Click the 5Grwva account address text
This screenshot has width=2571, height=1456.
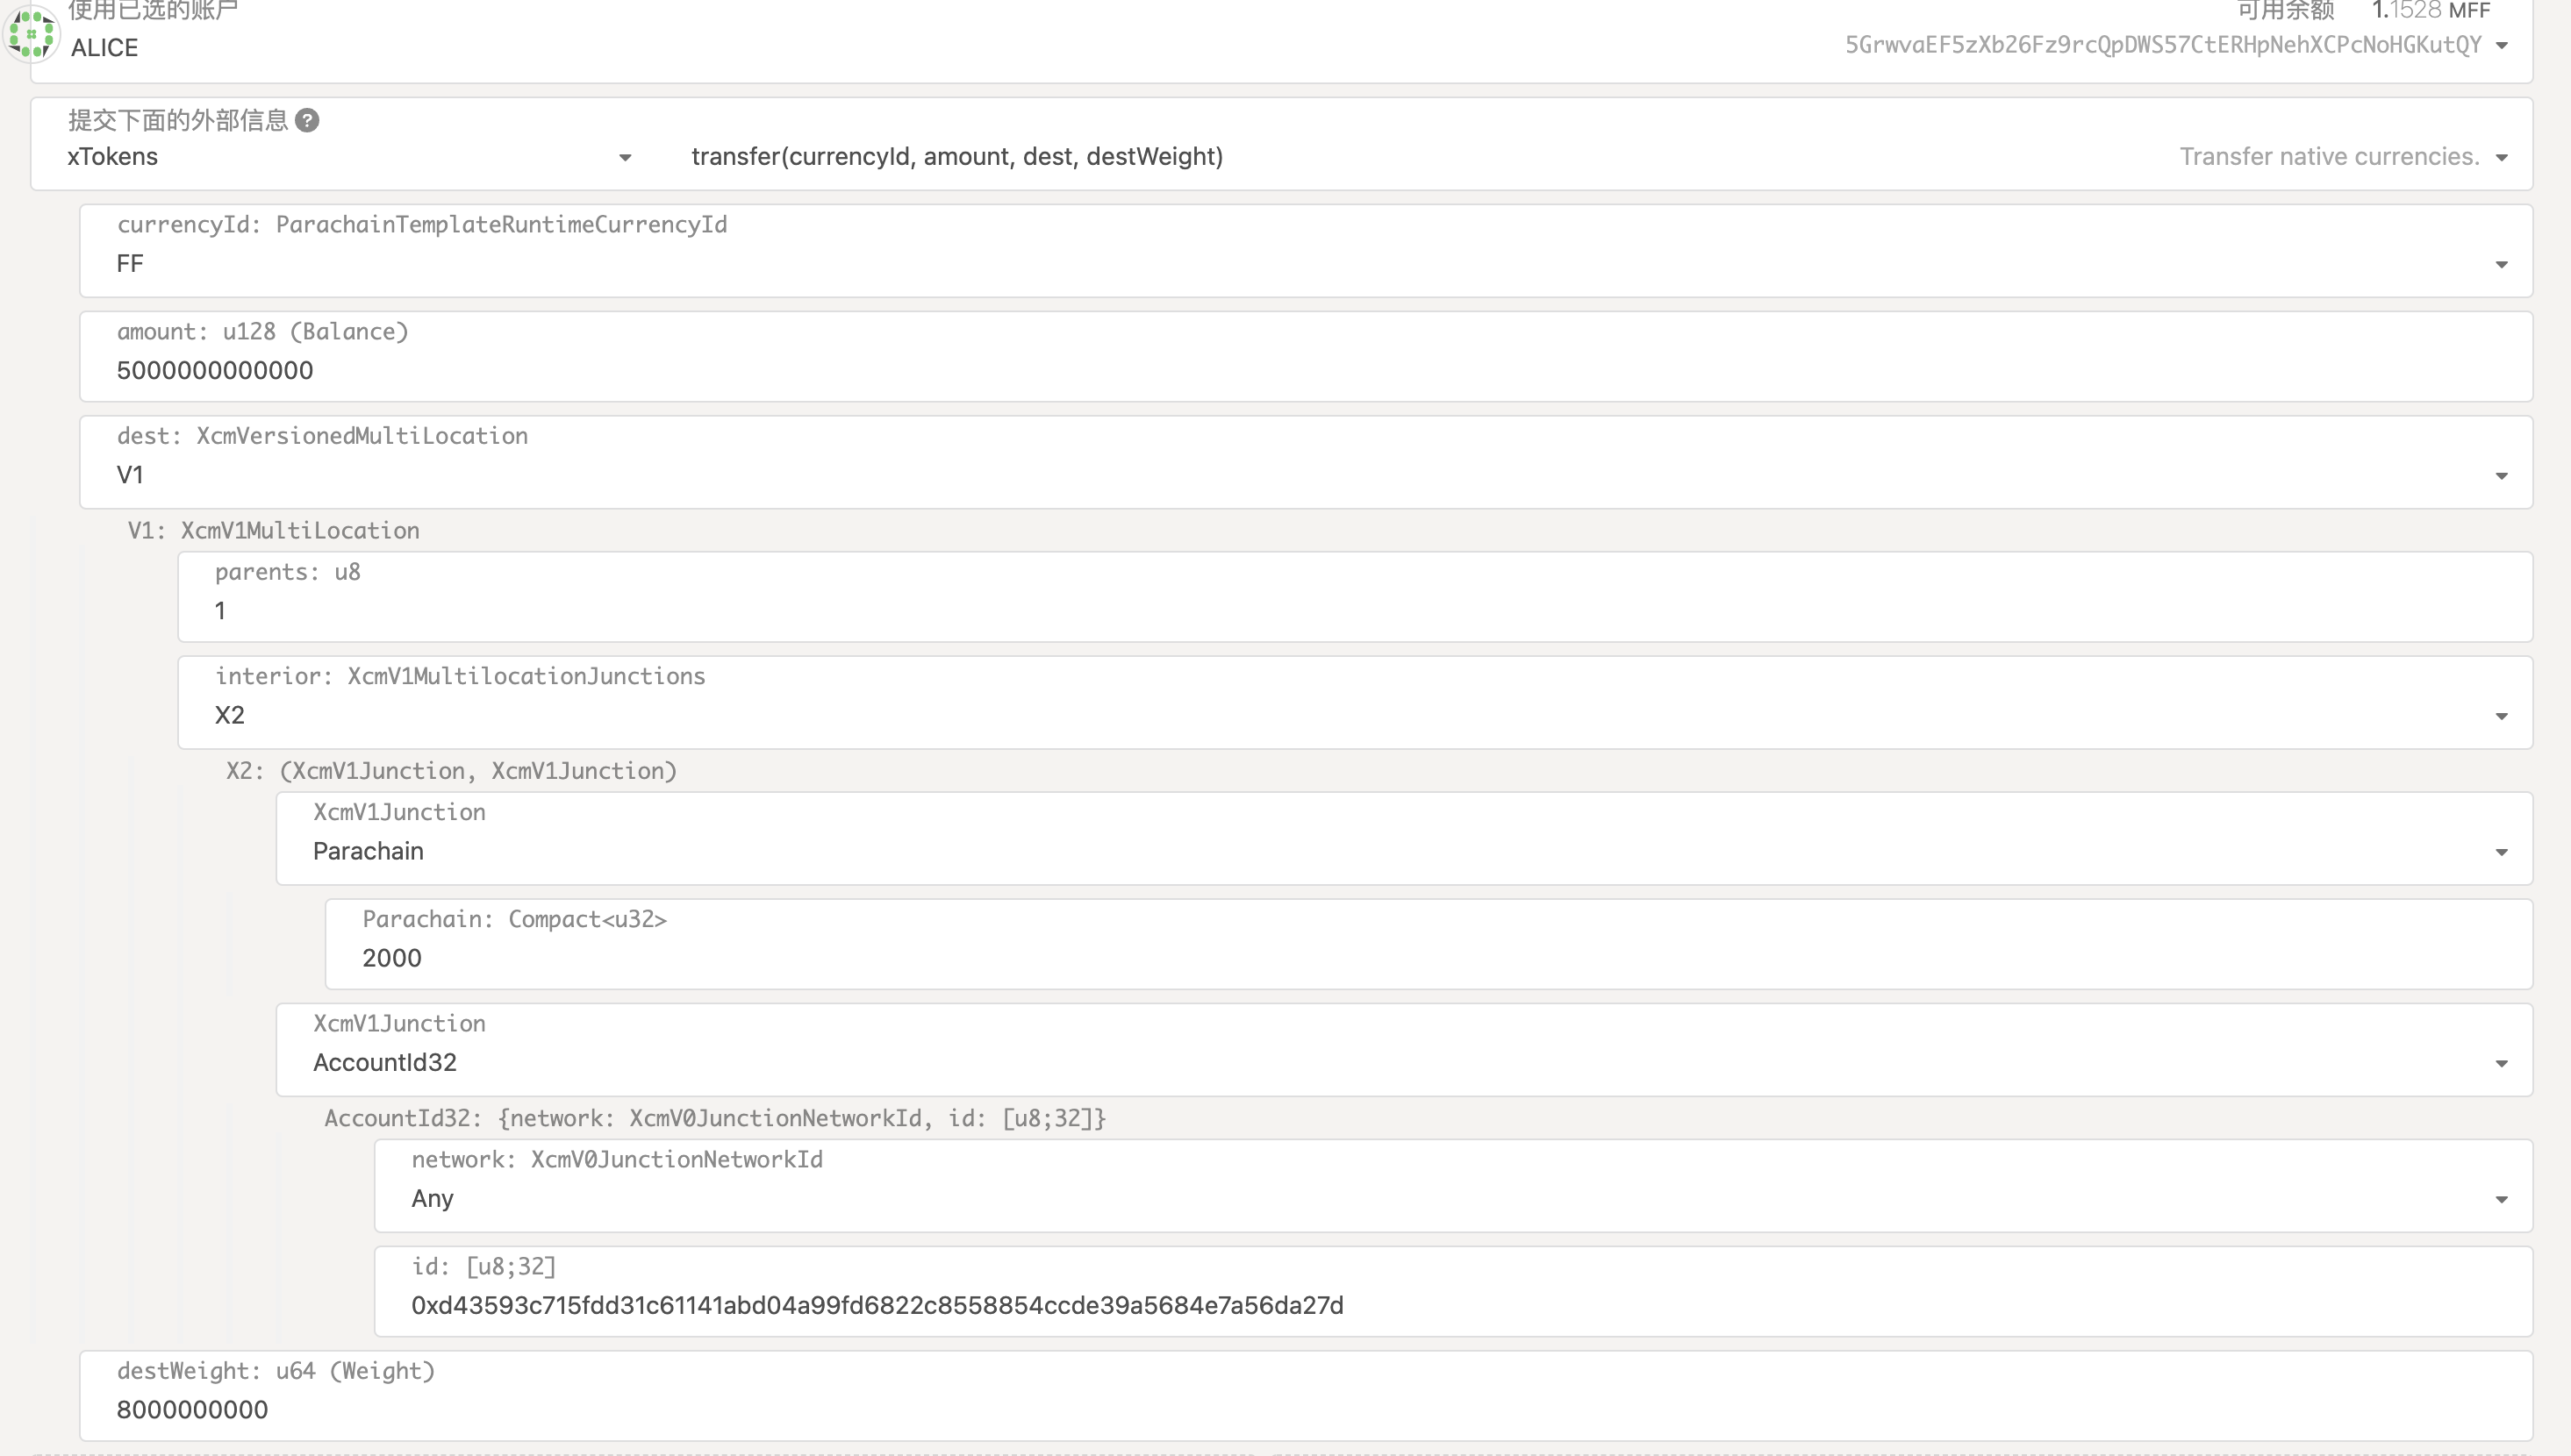pyautogui.click(x=2163, y=46)
